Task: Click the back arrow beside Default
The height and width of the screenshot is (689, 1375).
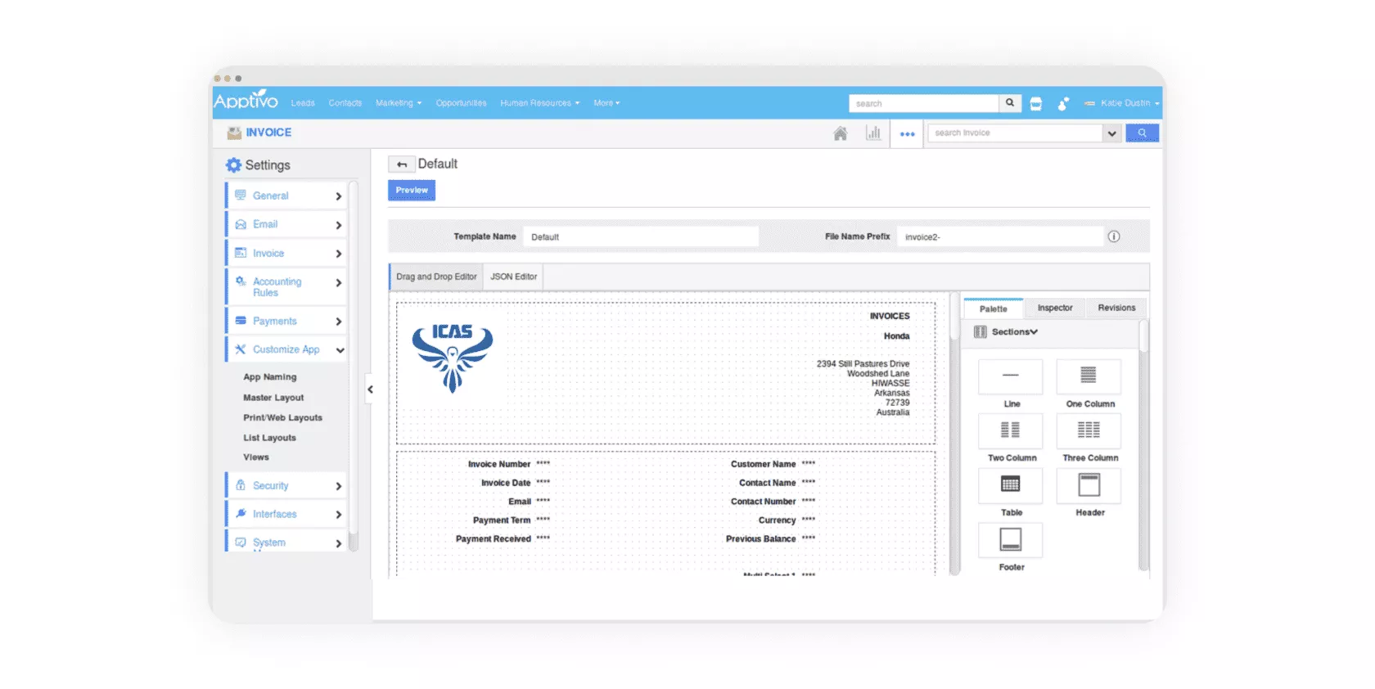Action: pos(401,164)
